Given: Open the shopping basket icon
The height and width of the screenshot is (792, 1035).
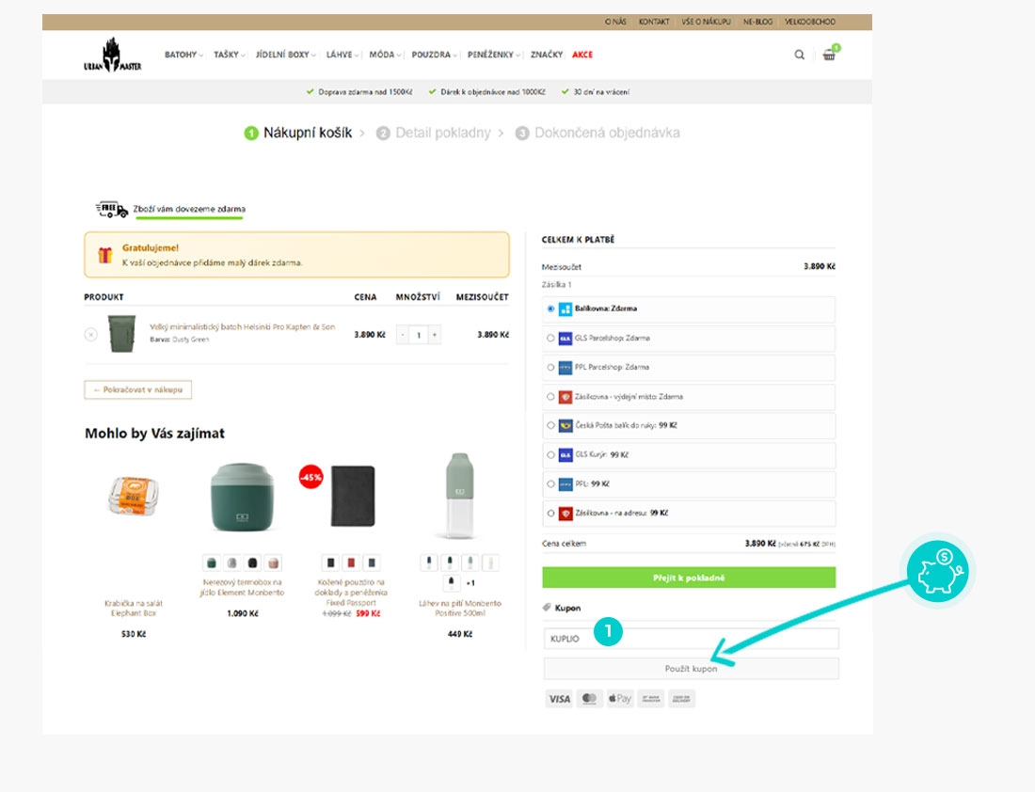Looking at the screenshot, I should (829, 55).
